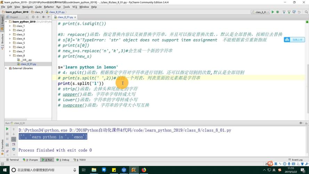Screen dimensions: 309x174
Task: Hide the Run panel using the download-arrow icon
Action: click(306, 123)
